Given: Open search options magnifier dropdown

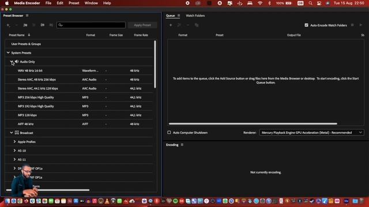Looking at the screenshot, I should click(61, 25).
